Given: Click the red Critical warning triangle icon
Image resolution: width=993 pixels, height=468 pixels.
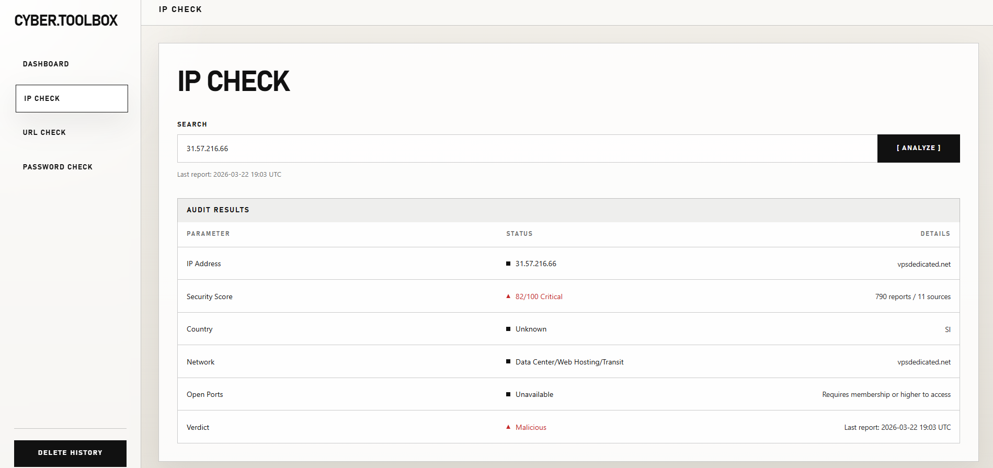Looking at the screenshot, I should pyautogui.click(x=508, y=296).
